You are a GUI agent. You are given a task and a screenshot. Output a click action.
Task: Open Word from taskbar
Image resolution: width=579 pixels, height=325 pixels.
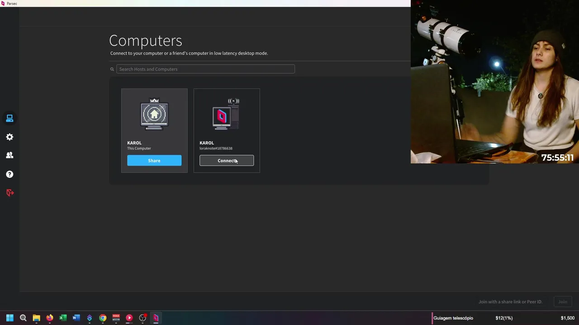coord(76,318)
